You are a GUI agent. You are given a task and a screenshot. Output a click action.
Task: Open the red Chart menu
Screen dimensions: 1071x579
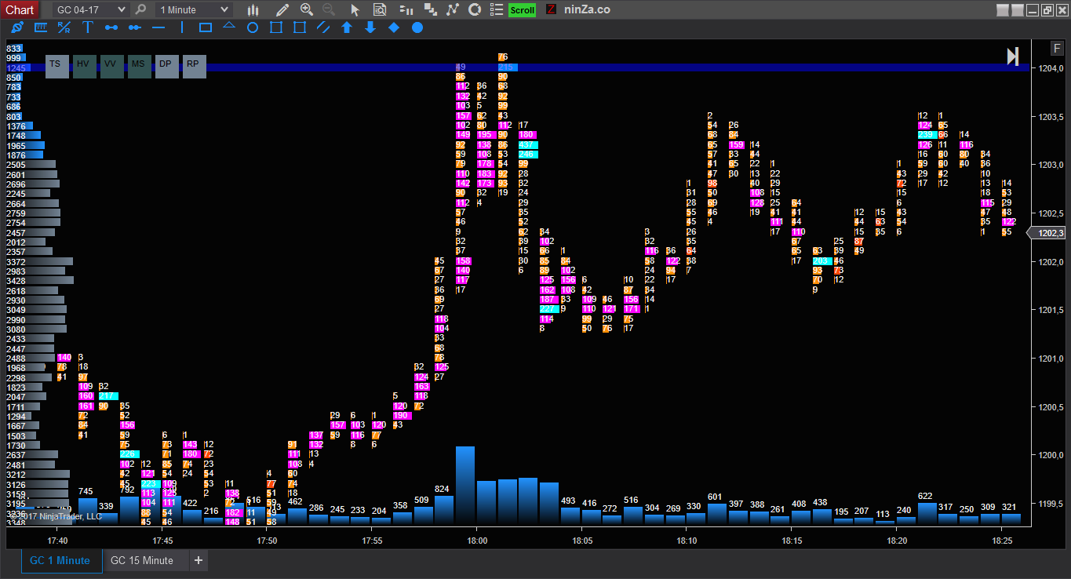tap(20, 9)
